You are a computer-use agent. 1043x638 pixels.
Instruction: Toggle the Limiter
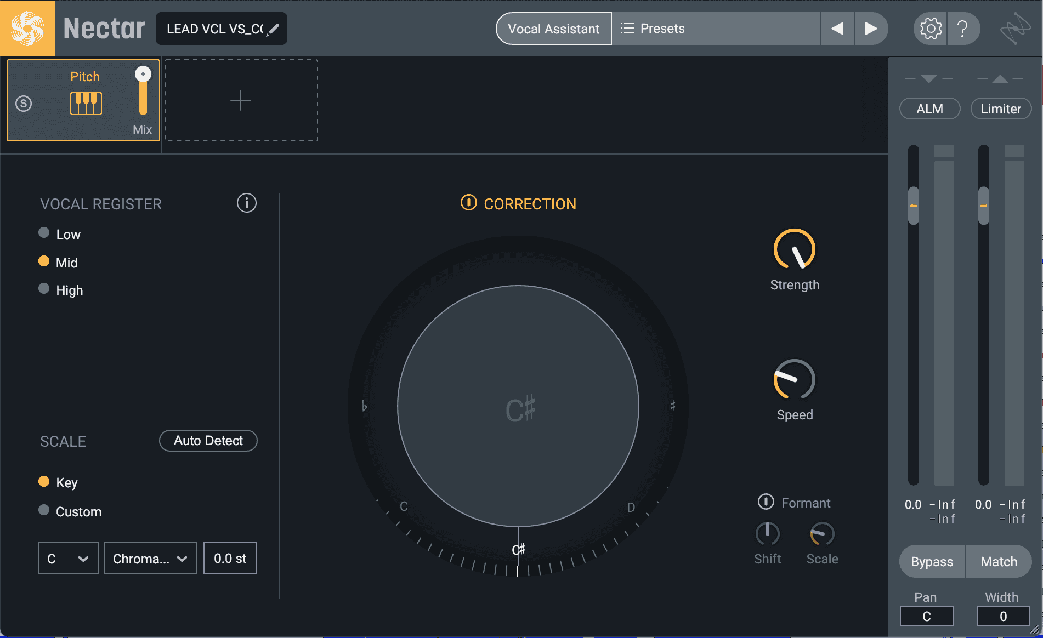(1001, 109)
